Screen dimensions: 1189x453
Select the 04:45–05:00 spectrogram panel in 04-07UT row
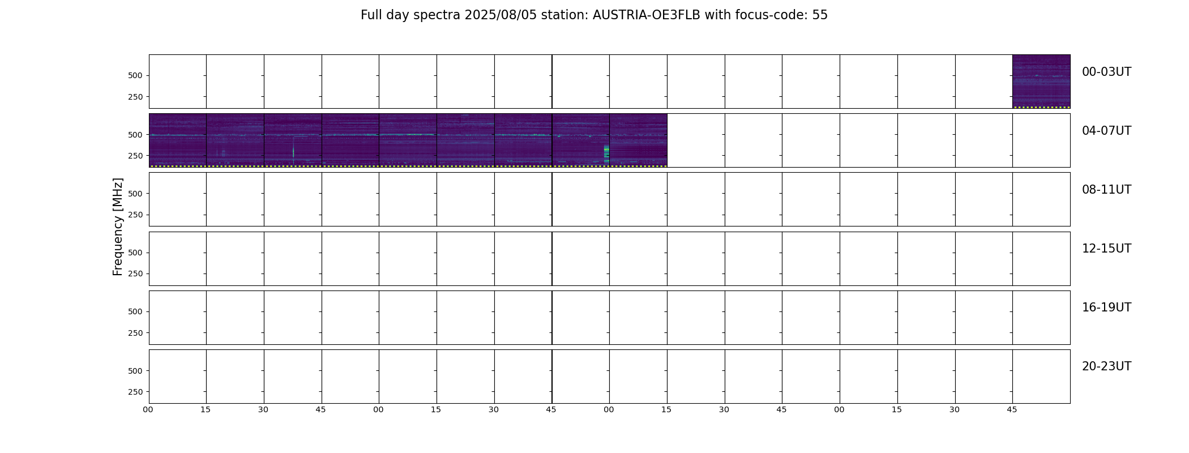350,140
